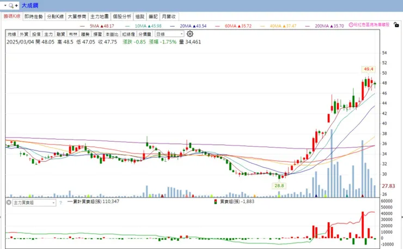Screen dimensions: 403x249
Task: Click the 量 34,461 volume readout
Action: (190, 42)
